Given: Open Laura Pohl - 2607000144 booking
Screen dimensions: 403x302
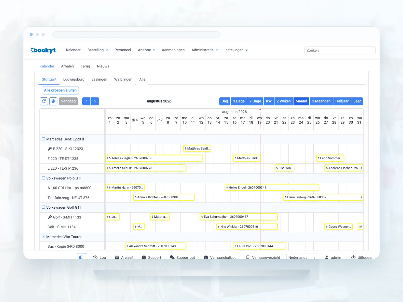Looking at the screenshot, I should coord(259,246).
